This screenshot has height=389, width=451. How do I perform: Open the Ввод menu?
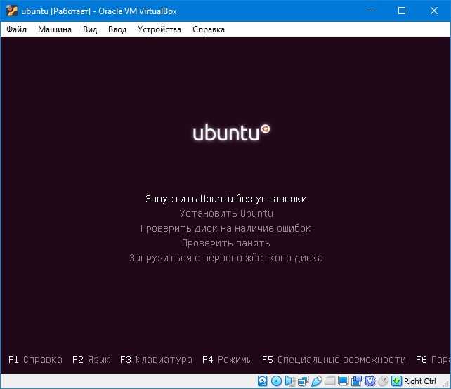point(117,29)
